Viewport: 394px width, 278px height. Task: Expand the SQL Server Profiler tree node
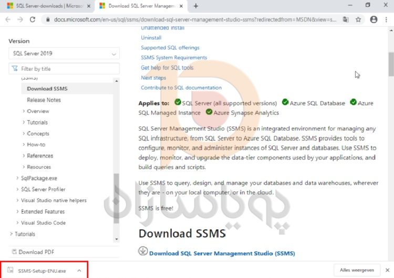coord(18,189)
